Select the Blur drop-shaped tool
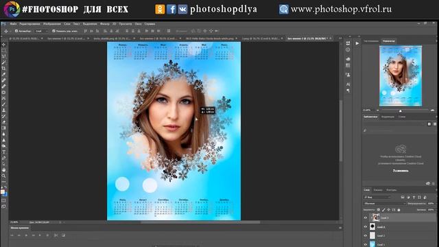 pos(3,134)
